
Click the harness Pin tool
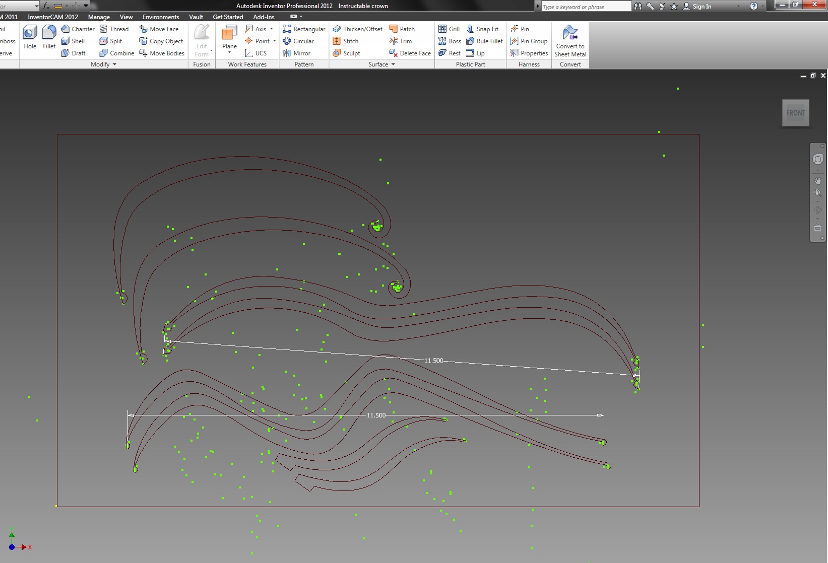click(520, 29)
